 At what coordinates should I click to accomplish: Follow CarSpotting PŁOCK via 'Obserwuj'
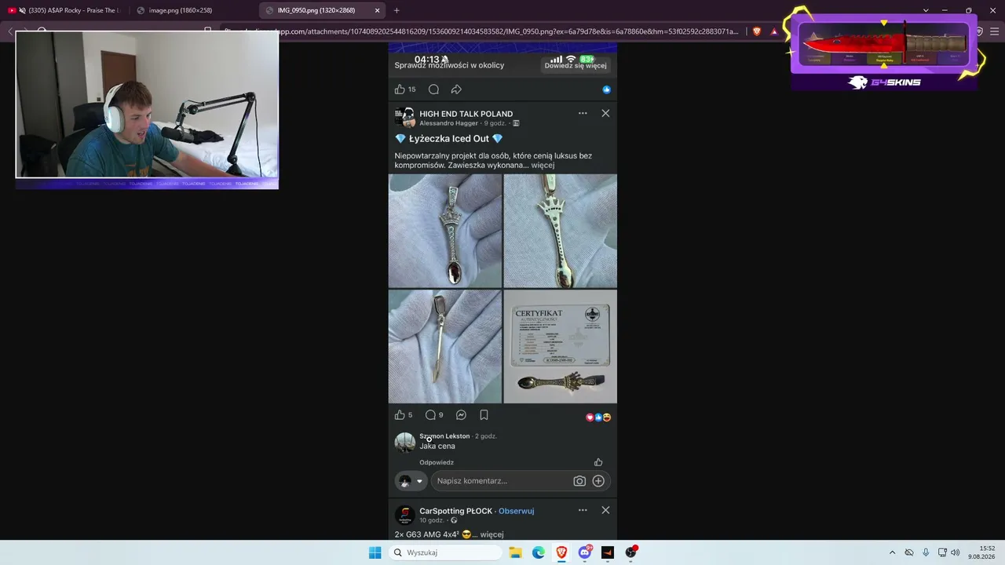click(516, 511)
